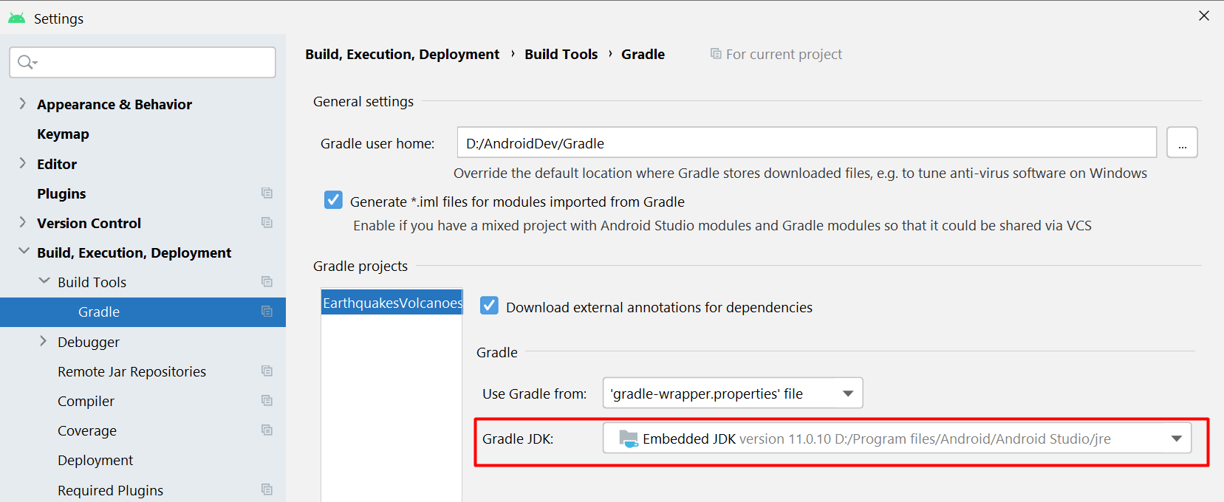Click project-level icon next to Compiler
1224x502 pixels.
pyautogui.click(x=267, y=401)
